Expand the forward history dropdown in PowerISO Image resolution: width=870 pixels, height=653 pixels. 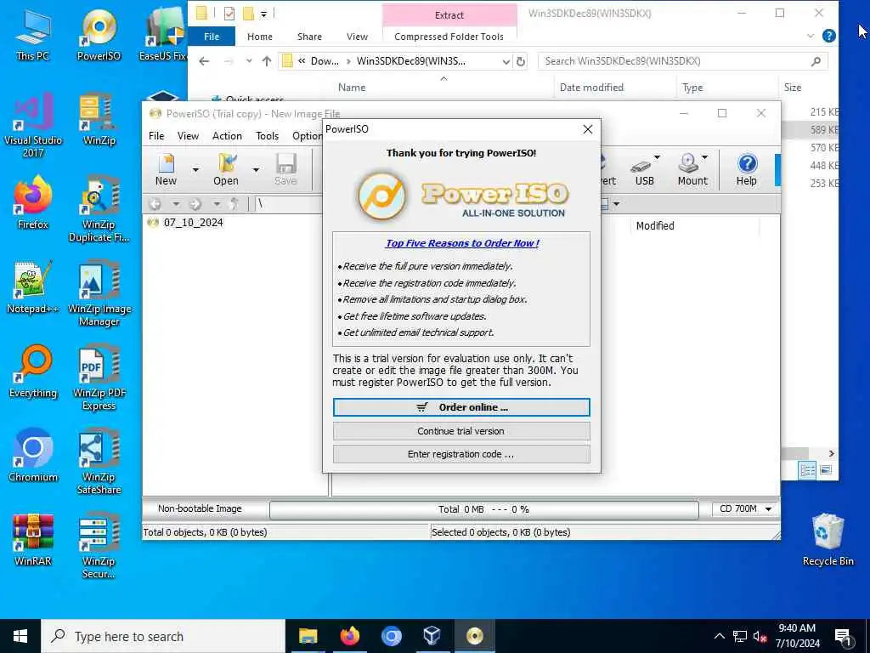point(217,204)
